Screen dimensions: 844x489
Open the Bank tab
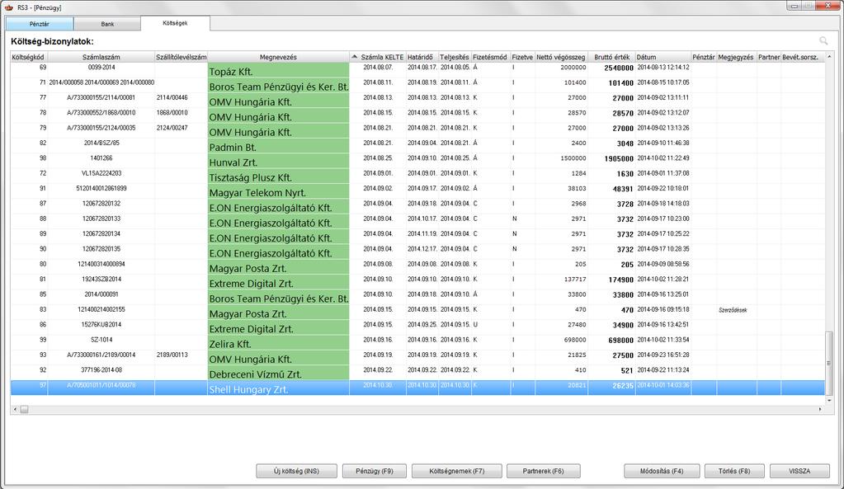click(x=107, y=24)
